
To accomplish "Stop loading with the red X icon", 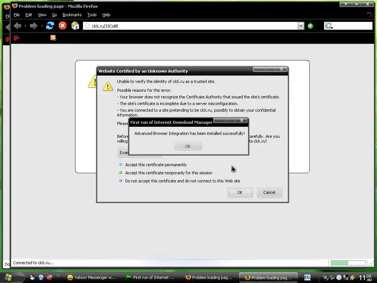I will click(63, 25).
